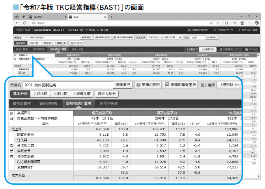Go back with the browser back arrow
Viewport: 265px width, 189px height.
point(17,23)
